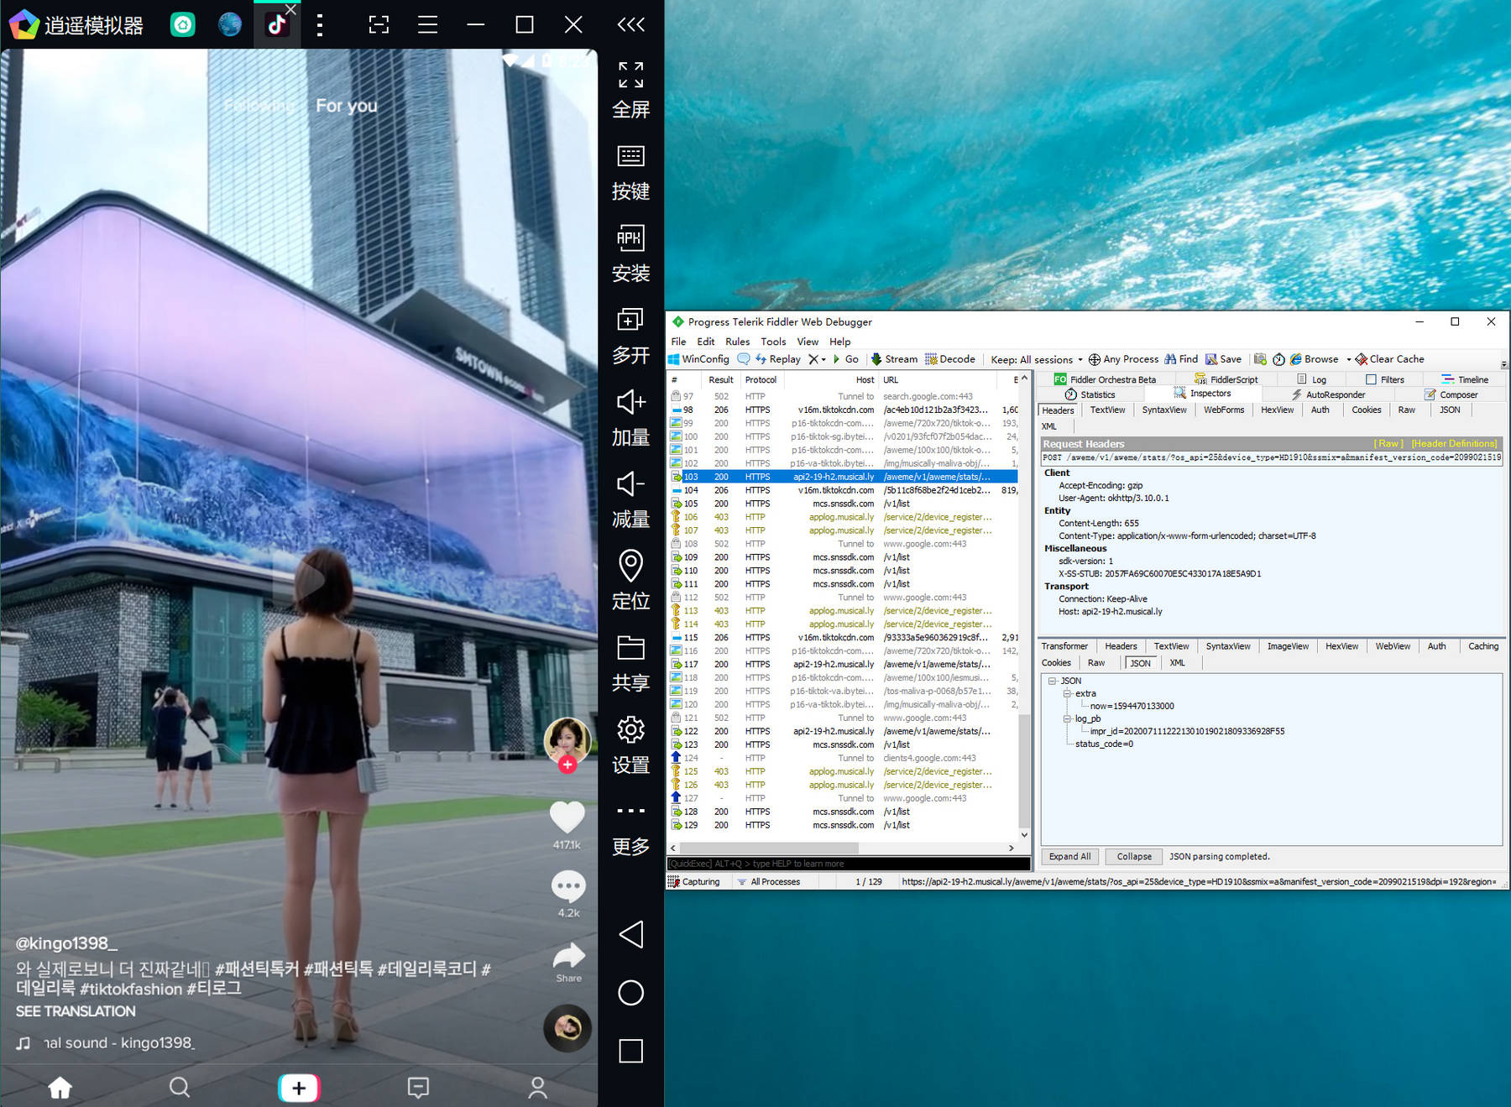Open emulator APK install tool
Screen dimensions: 1511x1107
(x=630, y=238)
